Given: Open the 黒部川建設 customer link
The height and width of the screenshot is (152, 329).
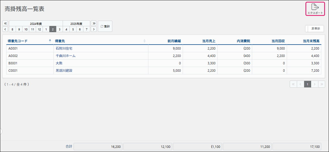Looking at the screenshot, I should [x=64, y=70].
